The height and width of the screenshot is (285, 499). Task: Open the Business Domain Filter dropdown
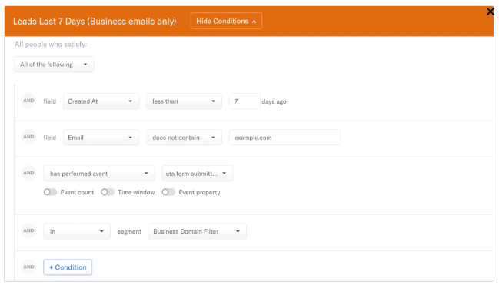click(x=198, y=231)
